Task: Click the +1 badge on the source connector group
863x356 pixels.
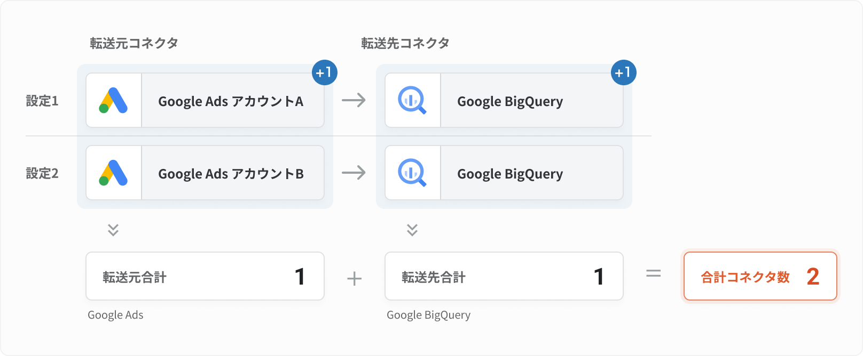Action: point(325,72)
